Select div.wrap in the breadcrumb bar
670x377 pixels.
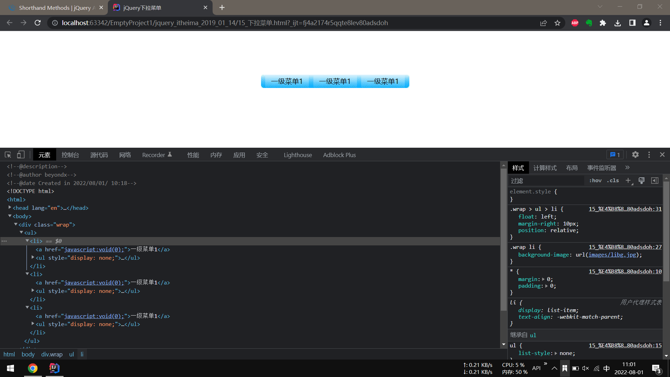click(52, 354)
